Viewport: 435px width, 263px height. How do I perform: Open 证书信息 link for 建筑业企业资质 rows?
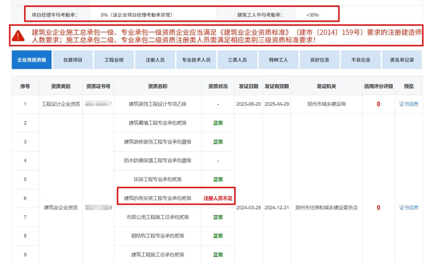(409, 208)
